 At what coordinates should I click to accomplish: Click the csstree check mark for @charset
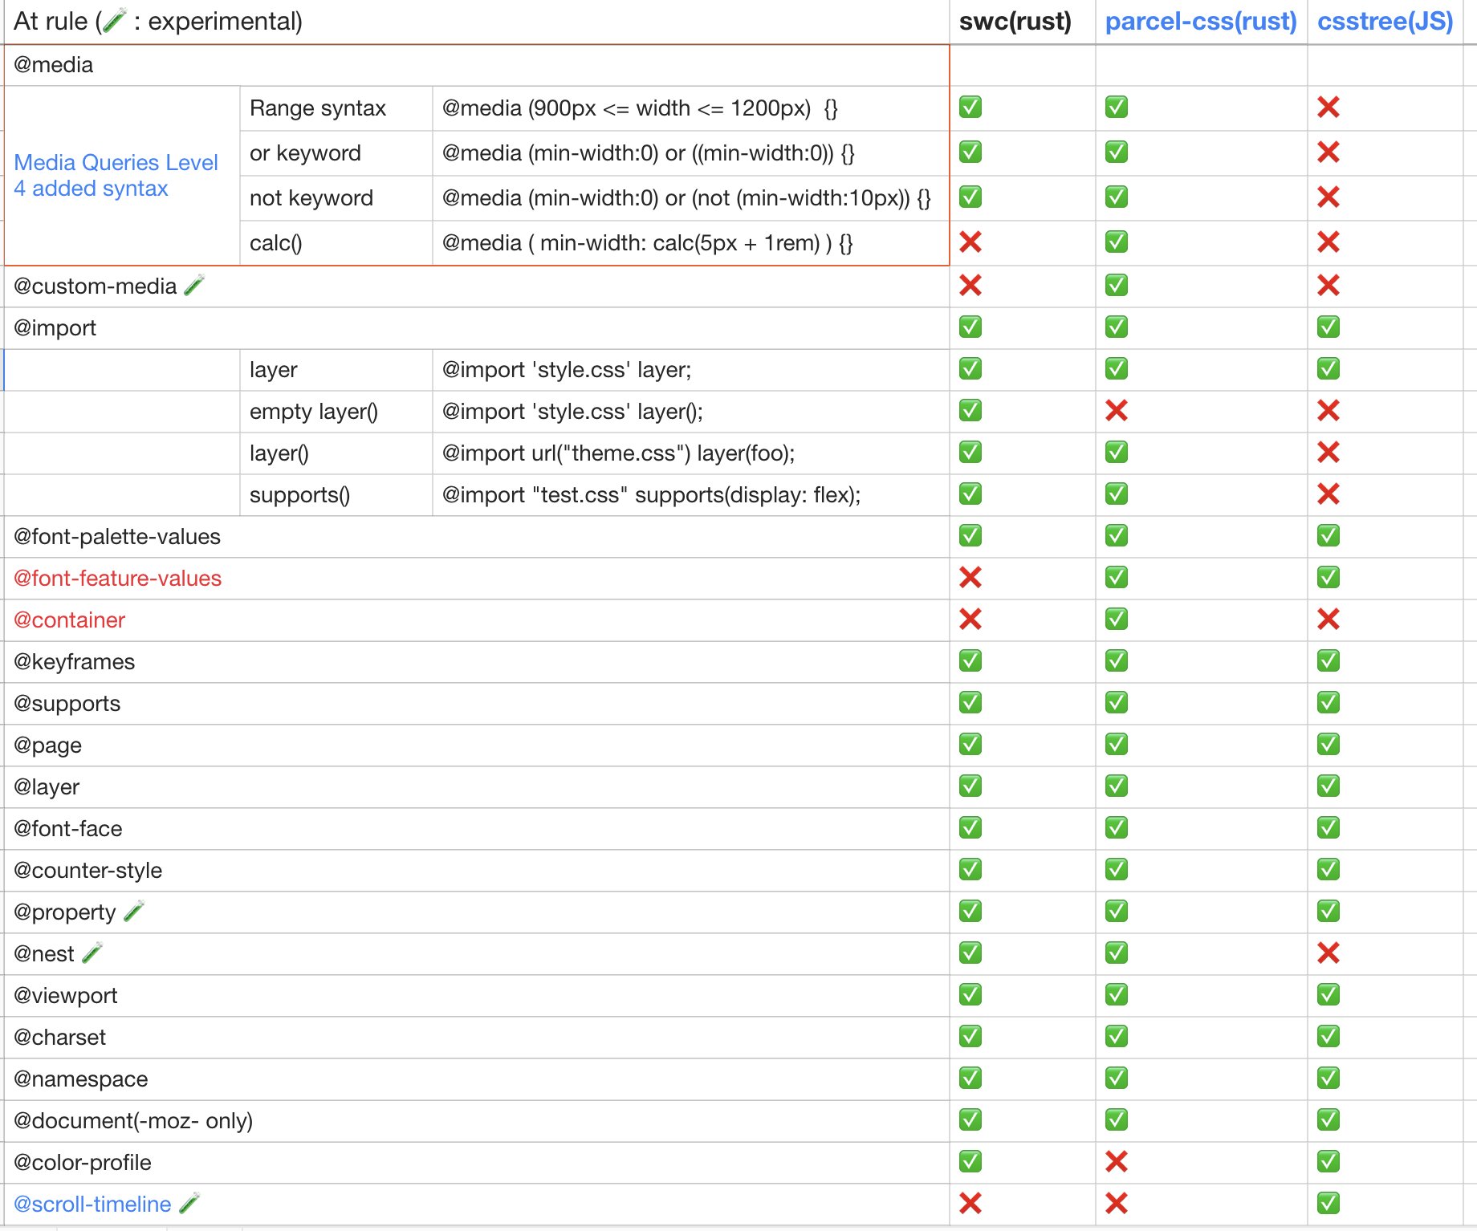click(x=1328, y=1036)
